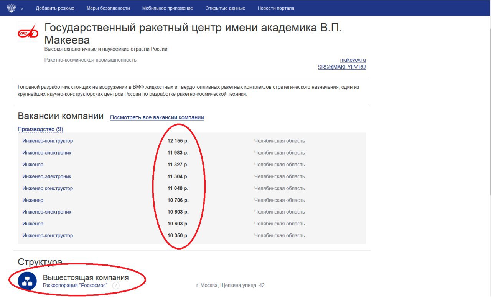Image resolution: width=491 pixels, height=297 pixels.
Task: Open the Открытые данные section
Action: [x=225, y=8]
